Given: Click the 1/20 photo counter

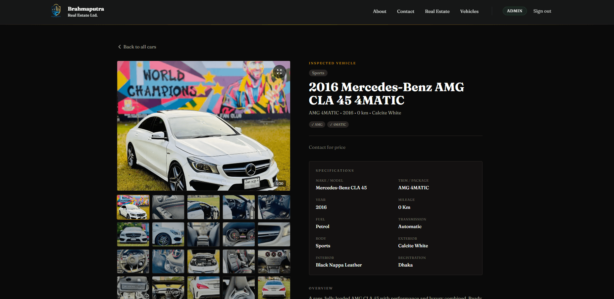Looking at the screenshot, I should [x=280, y=183].
